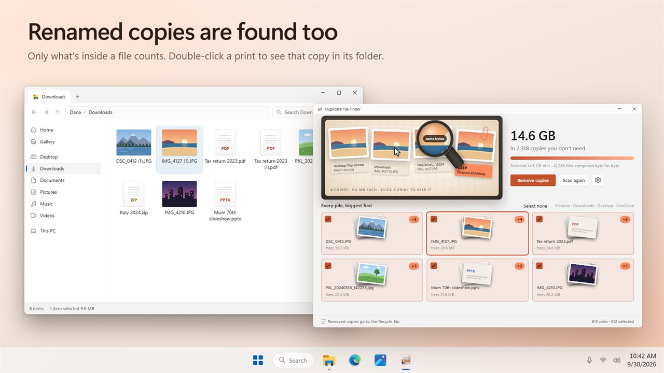Image resolution: width=664 pixels, height=373 pixels.
Task: Select DSC_0412 (1).JPG in Explorer
Action: (x=134, y=147)
